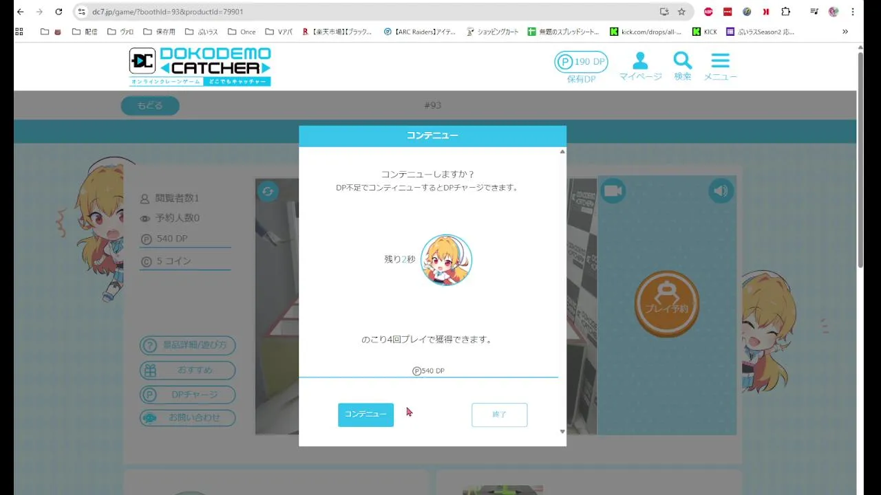
Task: Click the #93 booth number
Action: tap(432, 105)
